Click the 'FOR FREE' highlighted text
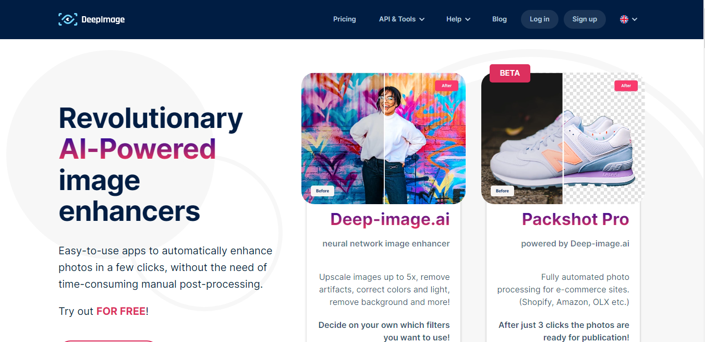Viewport: 705px width, 342px height. pos(121,311)
